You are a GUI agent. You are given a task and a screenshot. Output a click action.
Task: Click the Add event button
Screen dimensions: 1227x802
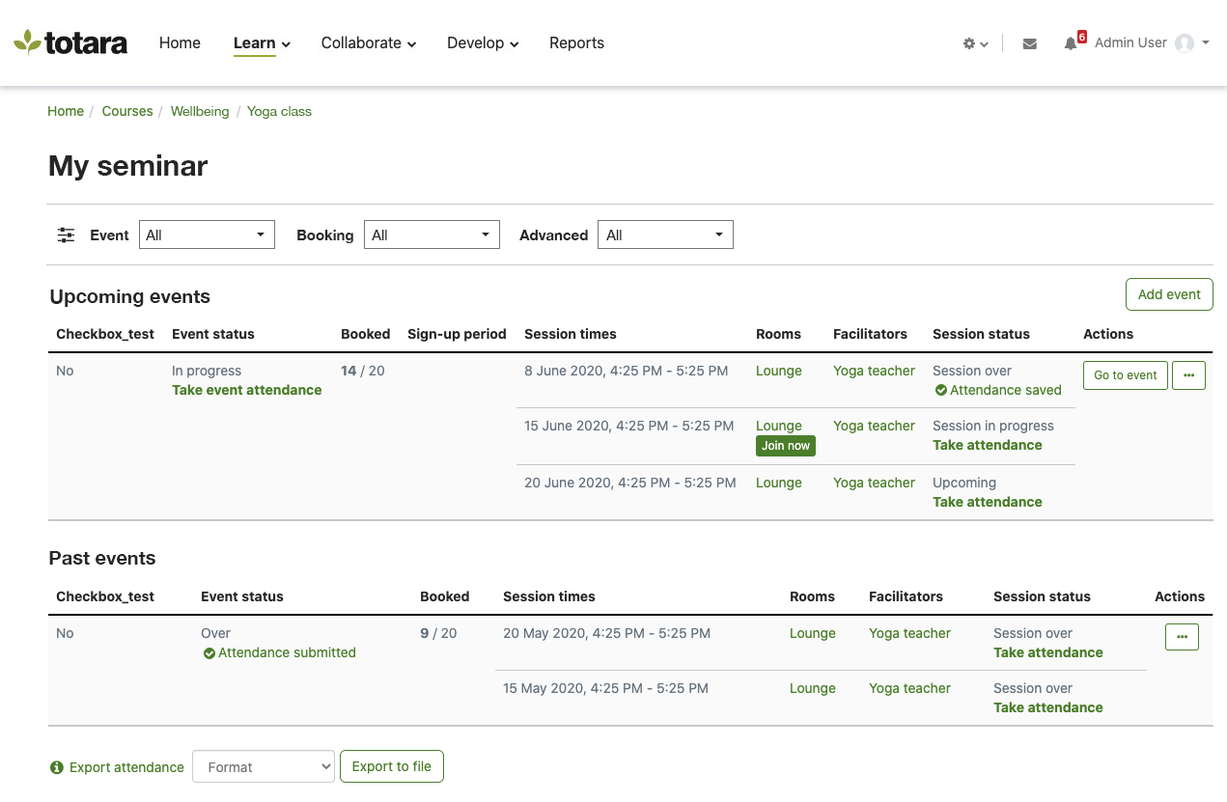1168,294
